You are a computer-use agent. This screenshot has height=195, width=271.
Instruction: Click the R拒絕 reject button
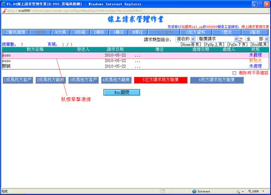point(80,32)
